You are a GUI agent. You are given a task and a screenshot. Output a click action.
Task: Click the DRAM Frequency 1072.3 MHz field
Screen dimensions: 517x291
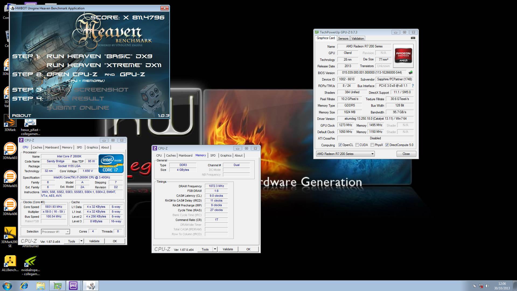point(216,186)
